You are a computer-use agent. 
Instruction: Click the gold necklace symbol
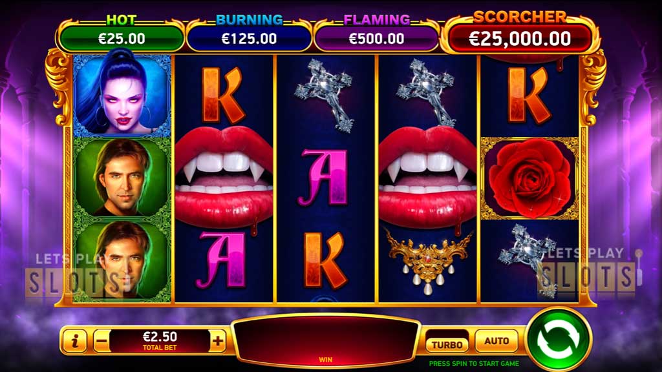click(428, 261)
